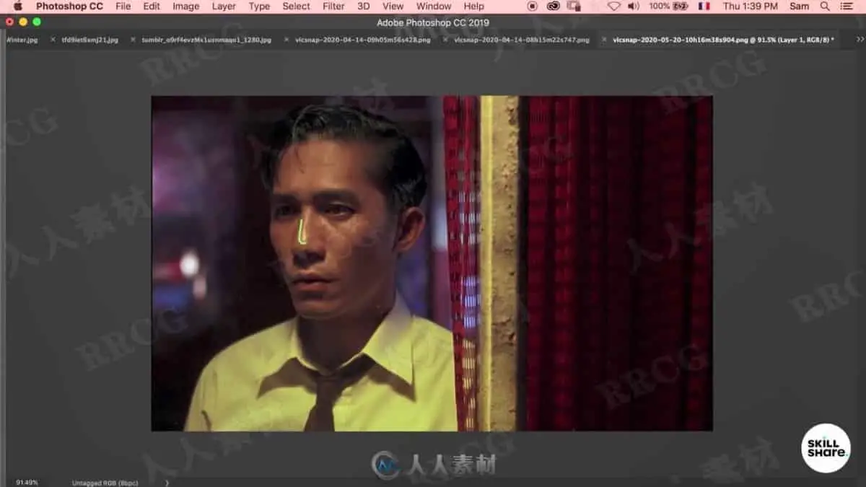Open the Help menu
The image size is (866, 487).
click(x=473, y=6)
